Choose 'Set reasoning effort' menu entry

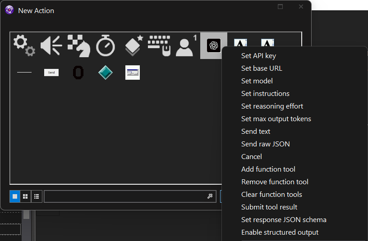[272, 106]
